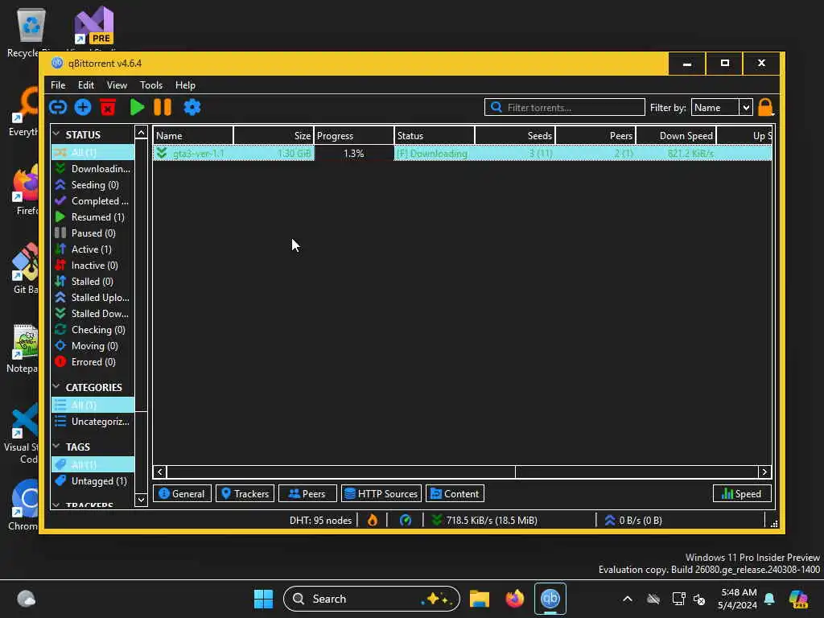824x618 pixels.
Task: Collapse the STATUS section
Action: pos(57,134)
